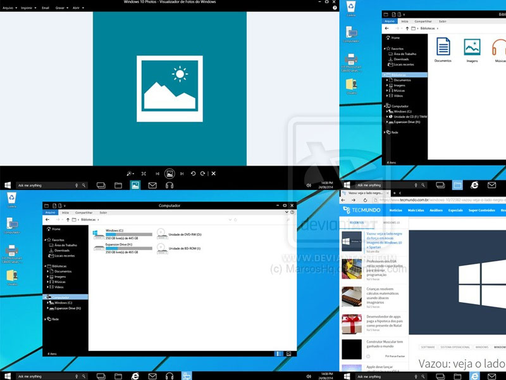
Task: Click Usuário folder icon on bottom-left desktop
Action: pyautogui.click(x=12, y=277)
